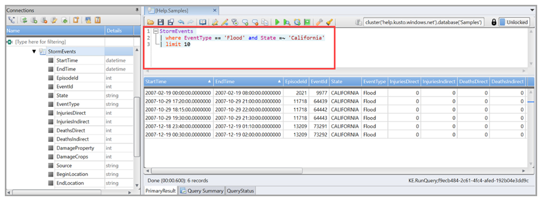Click the play with magnifier icon
This screenshot has width=542, height=201.
click(287, 22)
